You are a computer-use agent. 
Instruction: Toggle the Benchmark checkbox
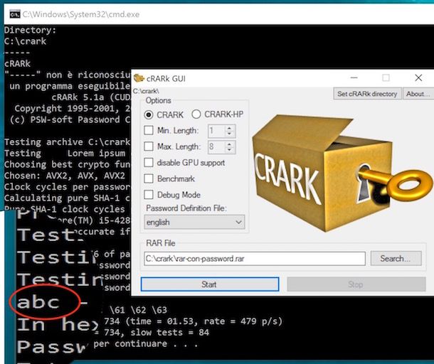coord(149,178)
